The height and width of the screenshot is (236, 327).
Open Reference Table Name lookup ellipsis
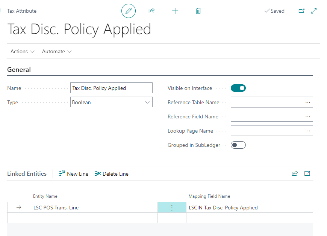point(308,102)
